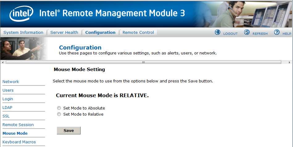This screenshot has width=293, height=147.
Task: Click the Intel logo in banner
Action: click(21, 14)
